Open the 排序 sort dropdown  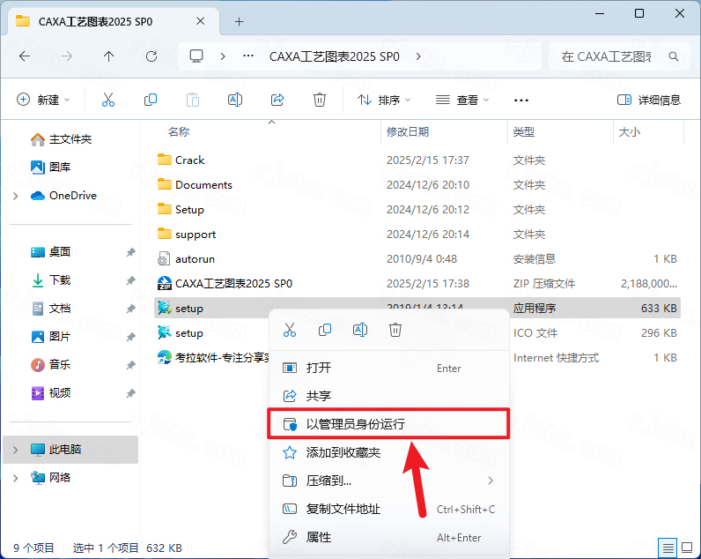(384, 100)
